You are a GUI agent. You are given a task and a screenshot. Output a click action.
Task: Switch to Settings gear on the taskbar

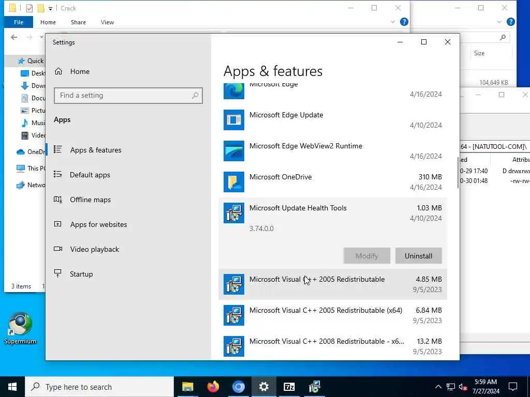263,387
